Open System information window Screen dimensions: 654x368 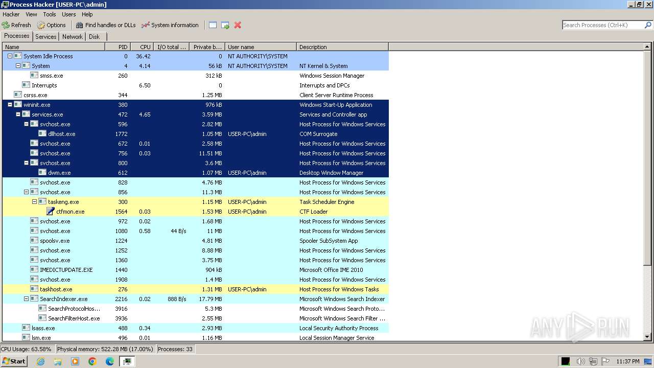pos(170,25)
